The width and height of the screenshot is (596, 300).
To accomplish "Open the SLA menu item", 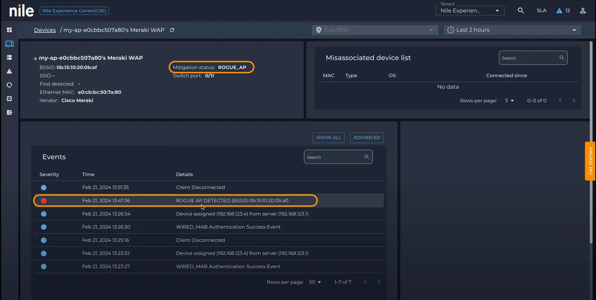I will click(x=541, y=11).
